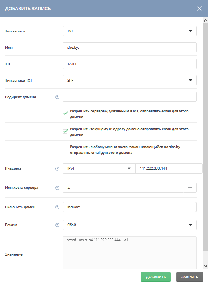Add include domain with plus icon
This screenshot has width=208, height=284.
[x=190, y=207]
